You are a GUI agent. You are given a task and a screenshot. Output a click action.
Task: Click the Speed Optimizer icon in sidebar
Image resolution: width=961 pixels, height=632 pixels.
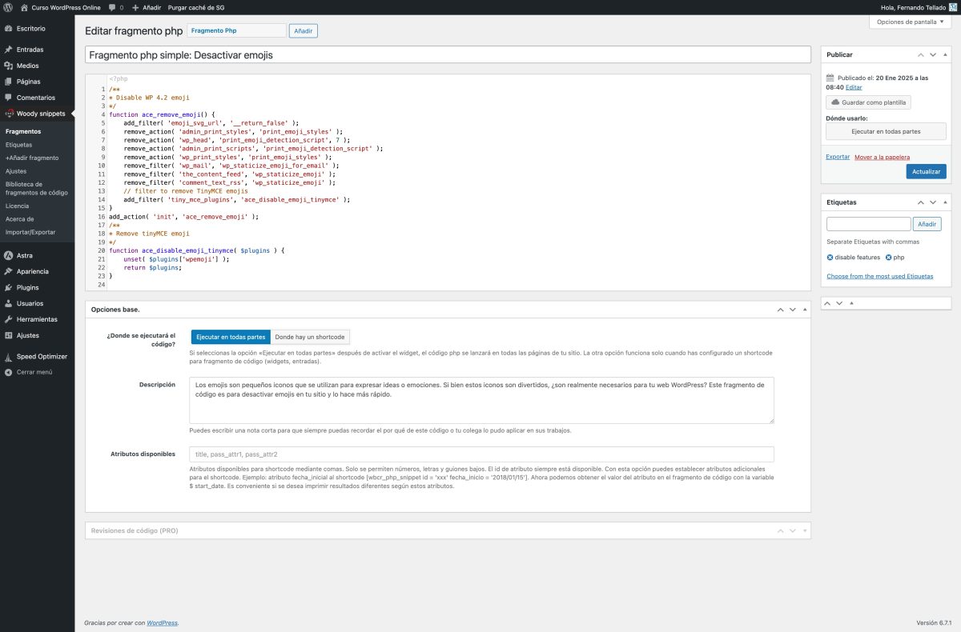pyautogui.click(x=8, y=356)
